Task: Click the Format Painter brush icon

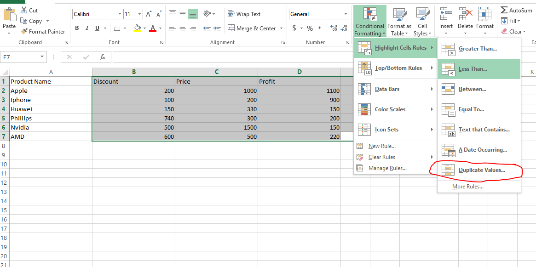Action: [24, 32]
